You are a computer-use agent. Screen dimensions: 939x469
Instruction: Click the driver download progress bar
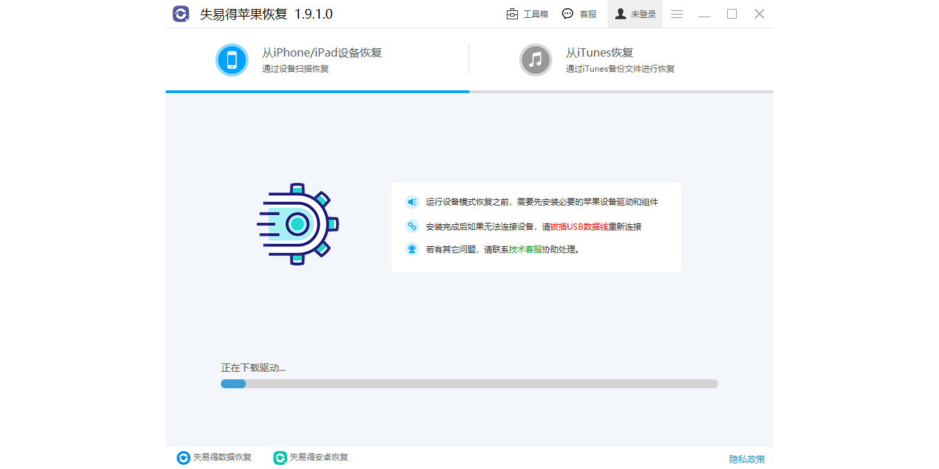469,383
